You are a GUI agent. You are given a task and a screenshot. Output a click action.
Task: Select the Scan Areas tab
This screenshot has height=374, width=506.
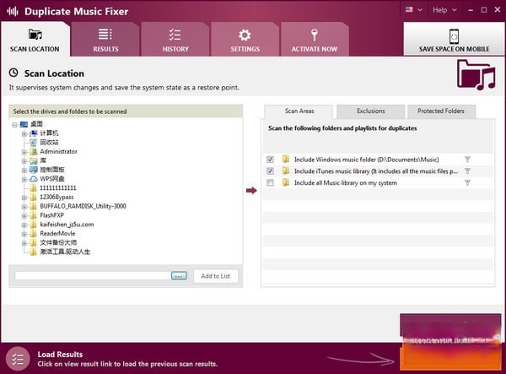pos(299,111)
